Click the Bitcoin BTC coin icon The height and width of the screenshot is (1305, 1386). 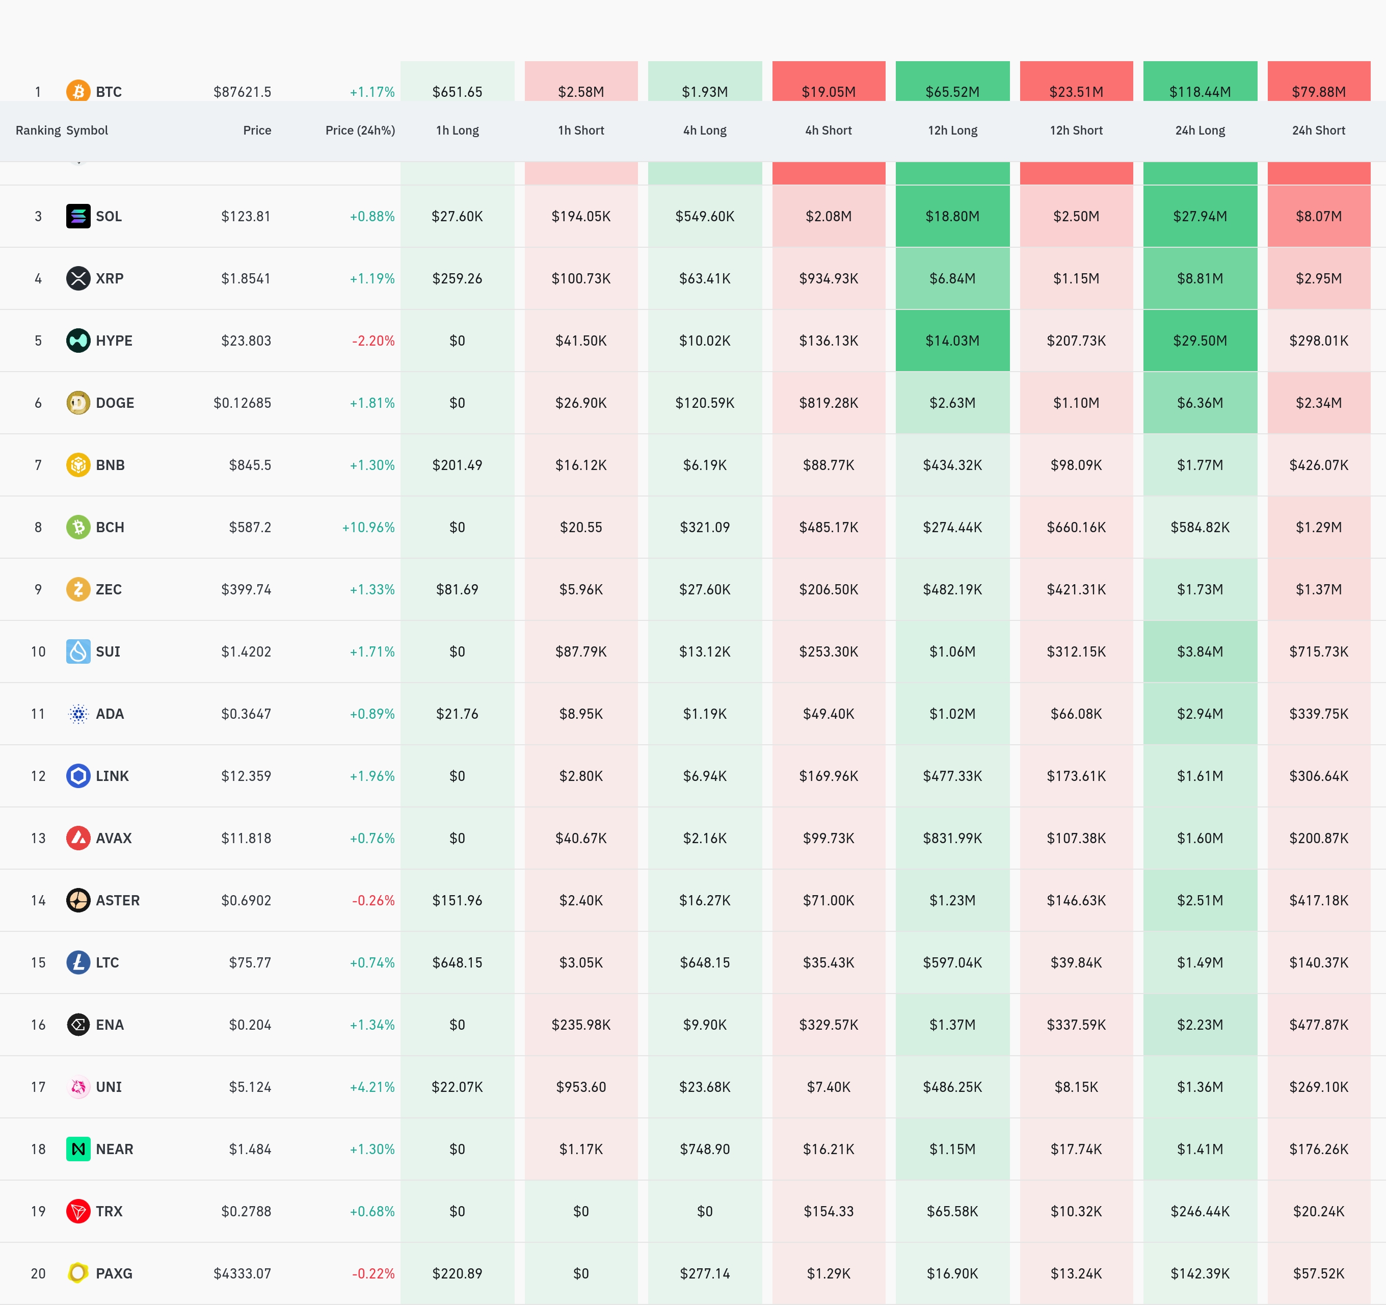78,91
